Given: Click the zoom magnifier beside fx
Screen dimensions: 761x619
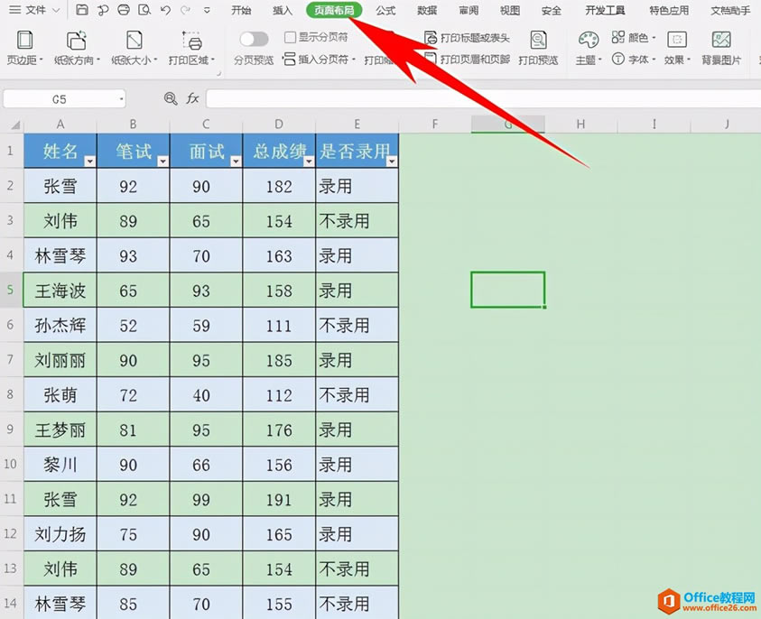Looking at the screenshot, I should point(171,99).
